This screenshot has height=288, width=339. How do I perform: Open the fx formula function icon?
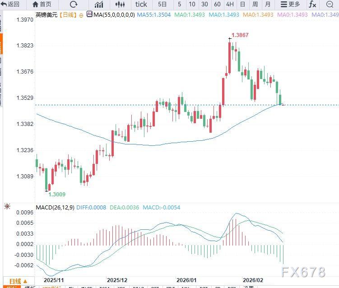click(x=312, y=5)
